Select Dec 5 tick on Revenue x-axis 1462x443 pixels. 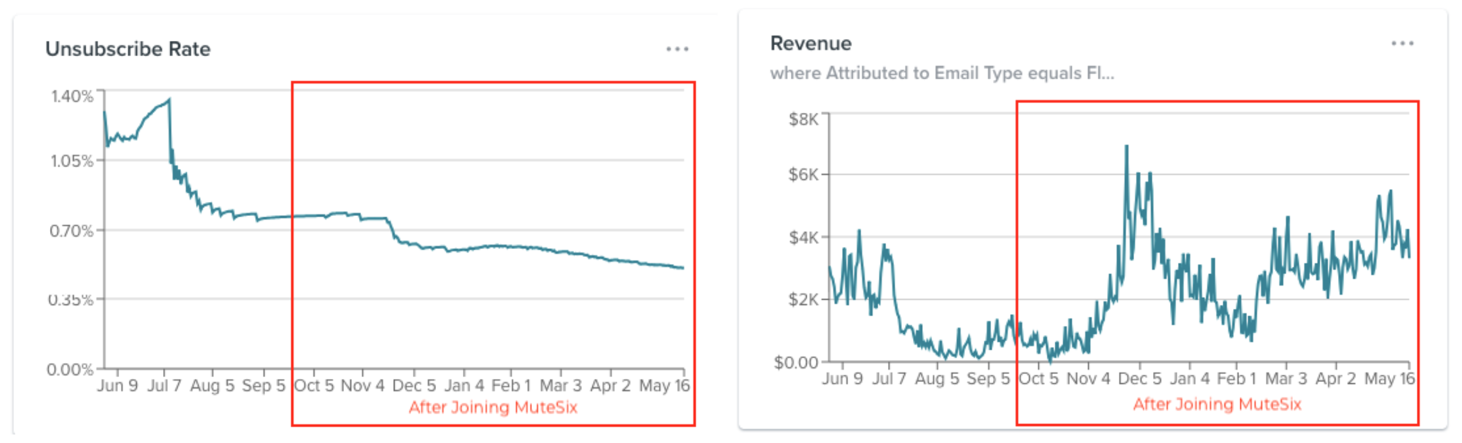1140,379
